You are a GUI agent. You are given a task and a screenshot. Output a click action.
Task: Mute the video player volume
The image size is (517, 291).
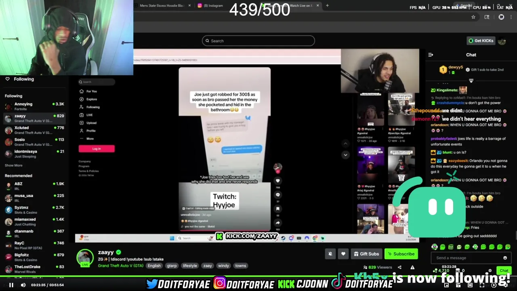point(23,285)
